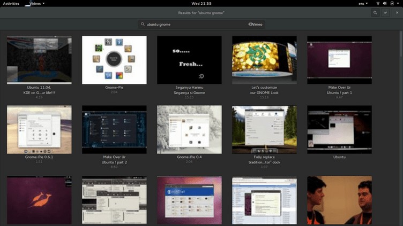Screen dimensions: 403x226
Task: Click the 'Segarnya Harimu Segarnya si Gnome' title
Action: click(189, 90)
